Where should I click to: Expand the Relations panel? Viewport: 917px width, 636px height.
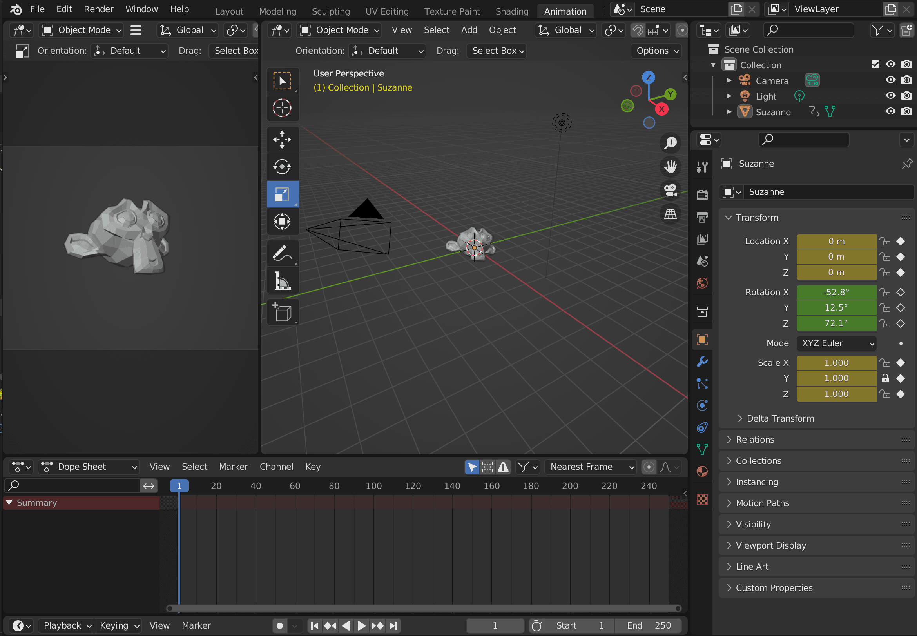point(816,440)
